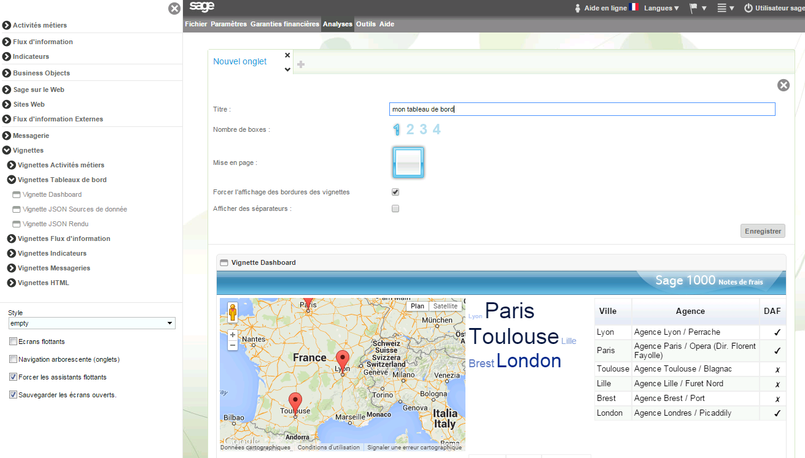Expand Vignettes HTML node

click(x=12, y=283)
